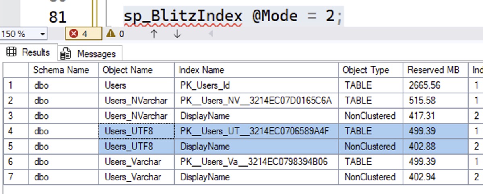Click the left navigation arrow in status strip

(210, 34)
